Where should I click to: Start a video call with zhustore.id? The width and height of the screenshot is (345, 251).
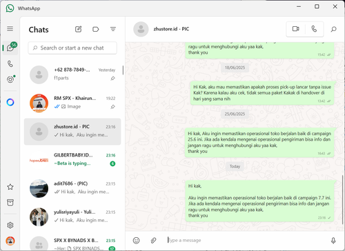(295, 29)
